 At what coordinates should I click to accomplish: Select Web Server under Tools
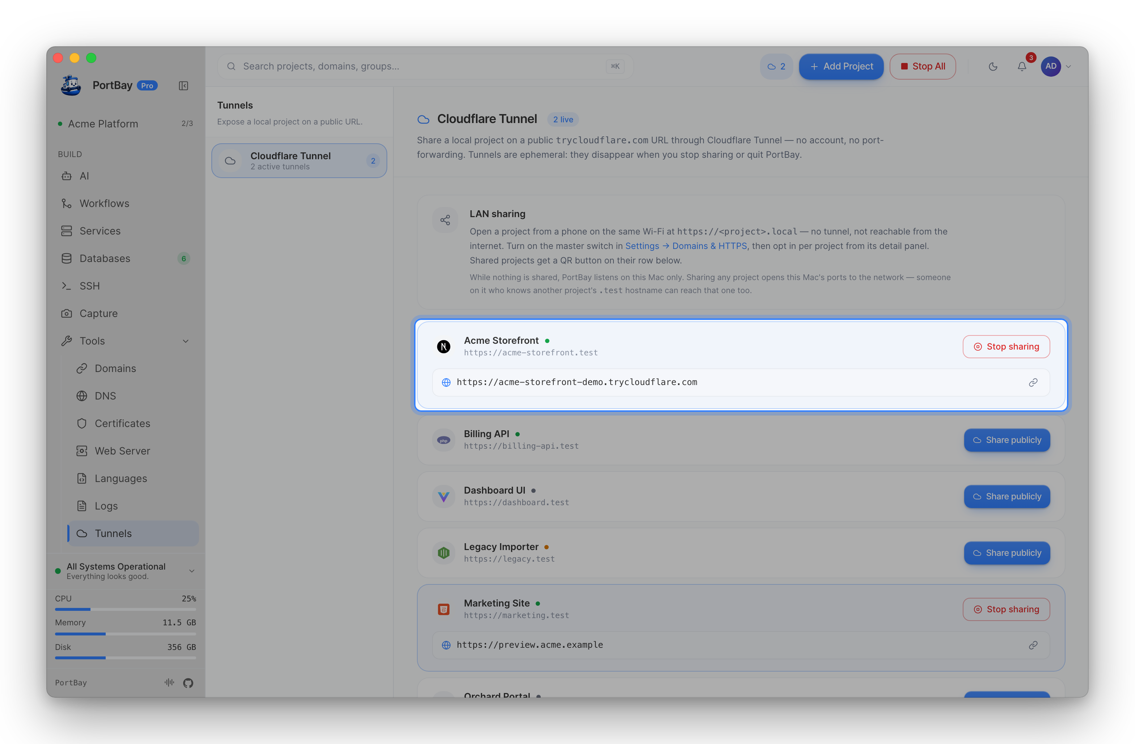(x=133, y=451)
